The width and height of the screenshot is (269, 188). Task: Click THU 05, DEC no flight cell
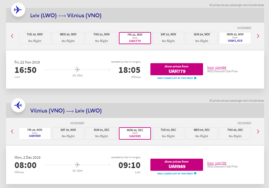pos(235,133)
